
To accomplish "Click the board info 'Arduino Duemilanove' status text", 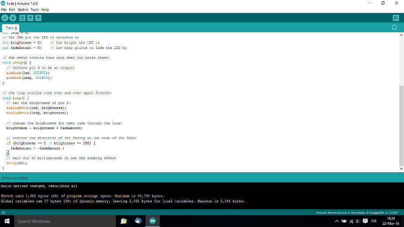I will tap(357, 213).
